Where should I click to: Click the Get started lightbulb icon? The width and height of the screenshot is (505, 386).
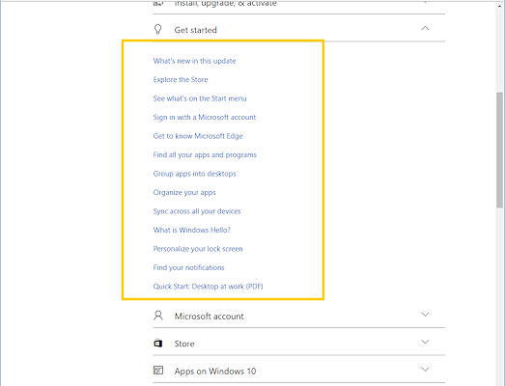(x=157, y=29)
